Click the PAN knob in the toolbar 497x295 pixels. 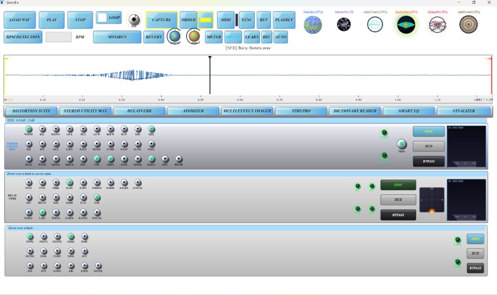click(193, 36)
